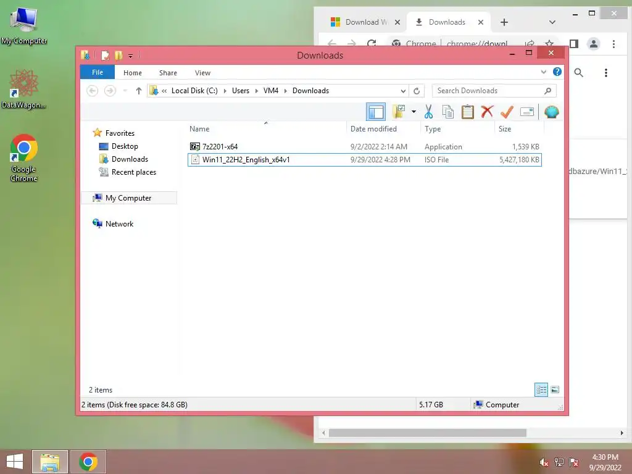Open the File ribbon tab
This screenshot has height=474, width=632.
pos(98,72)
